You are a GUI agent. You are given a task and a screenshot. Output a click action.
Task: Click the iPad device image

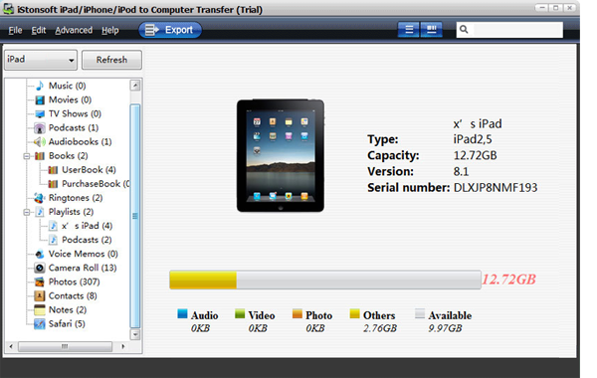coord(281,156)
